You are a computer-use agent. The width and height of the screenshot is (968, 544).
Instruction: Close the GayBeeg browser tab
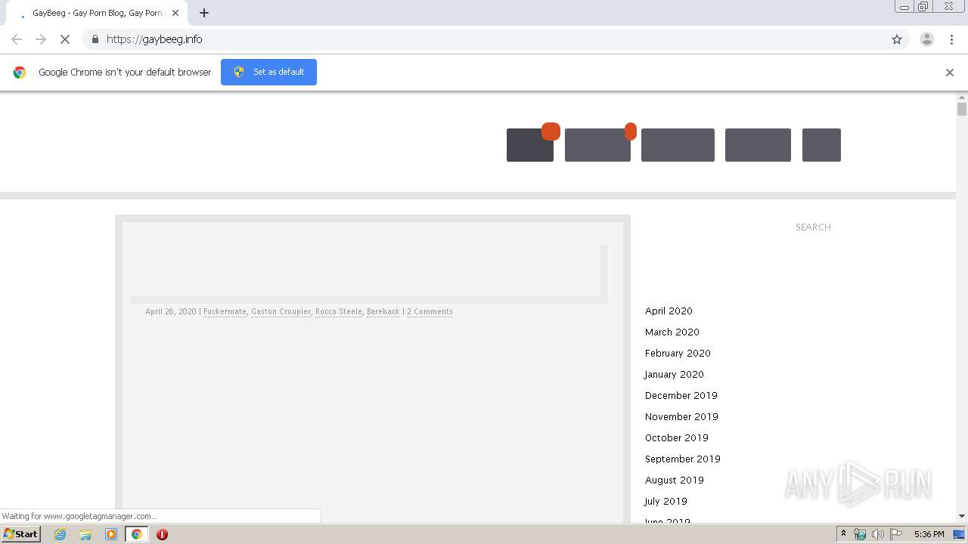(x=175, y=13)
